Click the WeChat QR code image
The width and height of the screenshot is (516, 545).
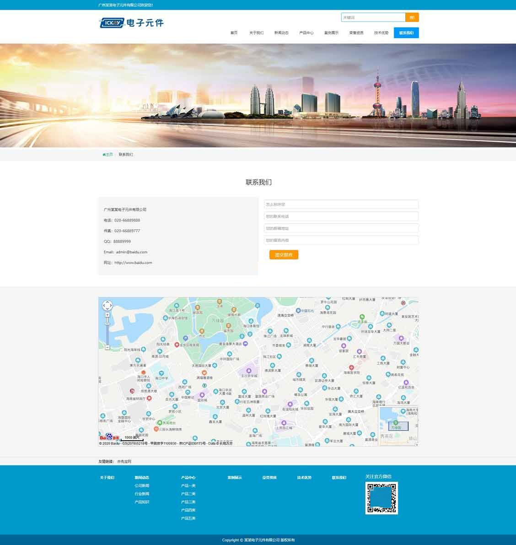click(382, 498)
